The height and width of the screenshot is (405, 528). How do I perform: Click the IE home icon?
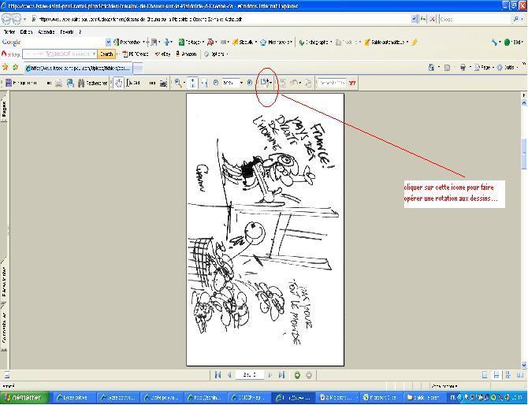tap(431, 67)
